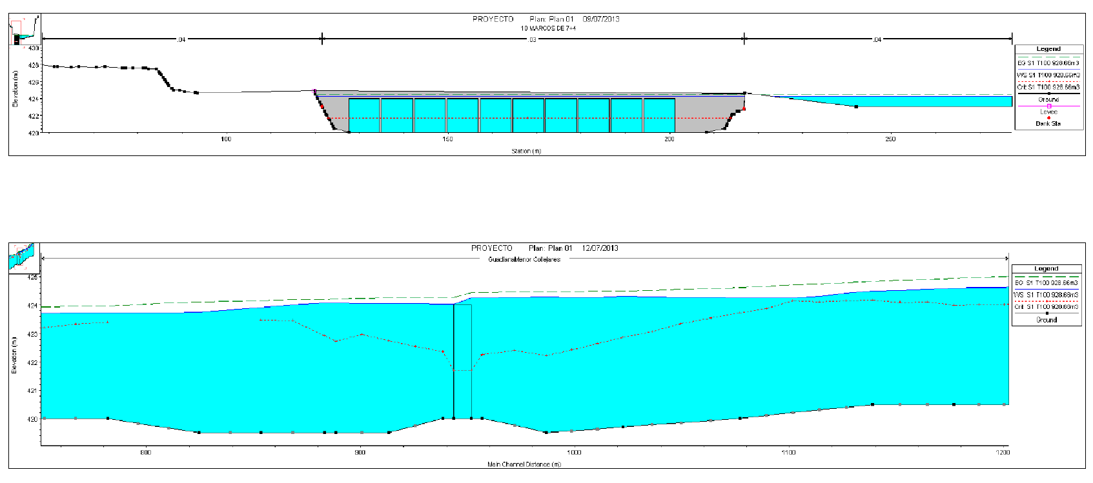Click the red dotted Crit line in the profile legend
The image size is (1093, 483).
(1046, 301)
